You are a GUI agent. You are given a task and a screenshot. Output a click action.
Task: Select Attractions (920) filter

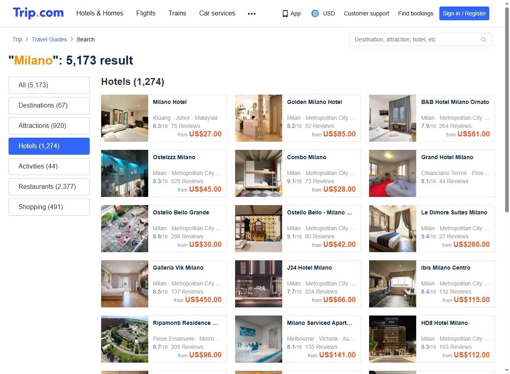click(49, 126)
